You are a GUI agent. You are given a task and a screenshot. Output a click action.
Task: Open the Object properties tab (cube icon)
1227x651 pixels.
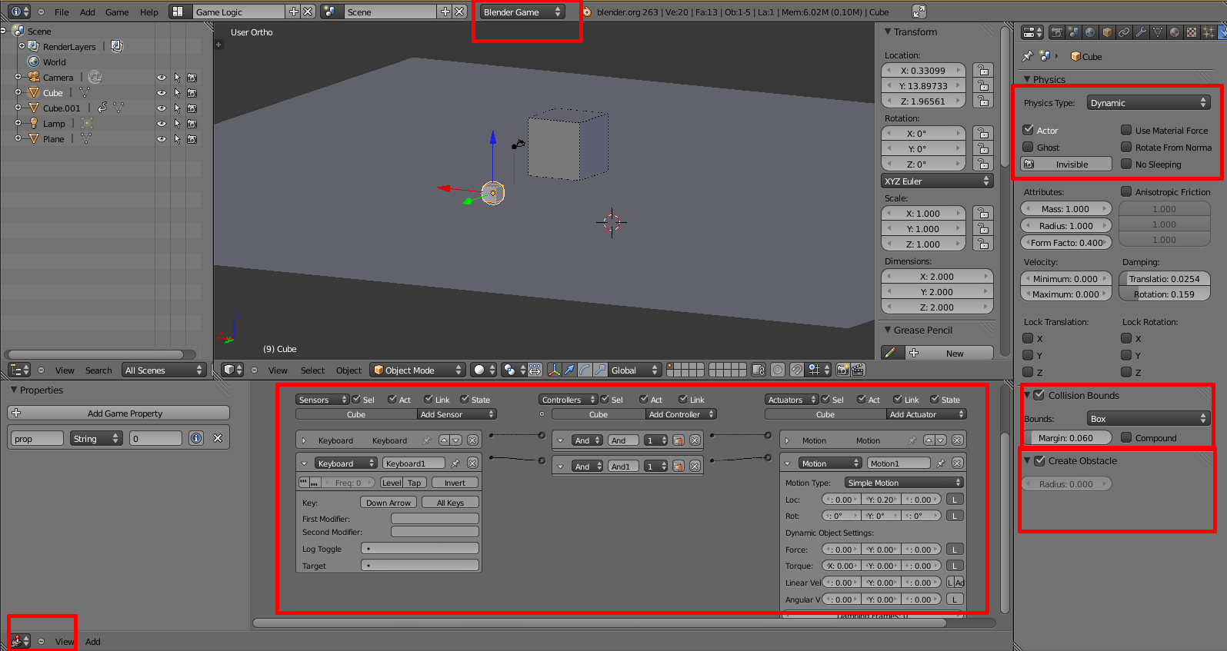tap(1107, 32)
